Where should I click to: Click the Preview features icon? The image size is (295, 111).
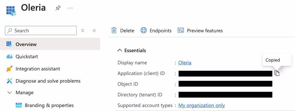click(x=181, y=30)
